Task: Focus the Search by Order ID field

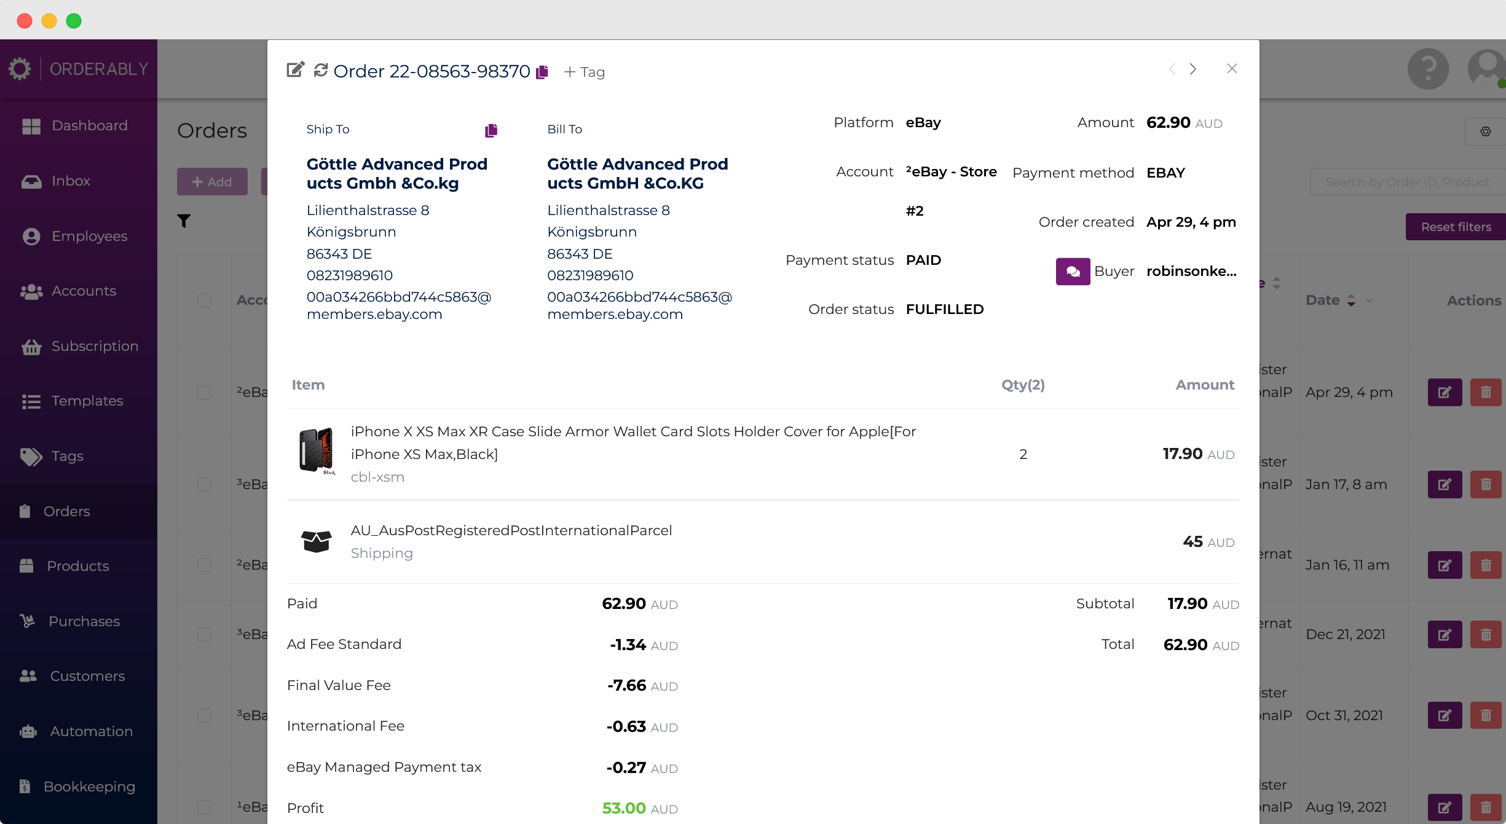Action: [x=1408, y=182]
